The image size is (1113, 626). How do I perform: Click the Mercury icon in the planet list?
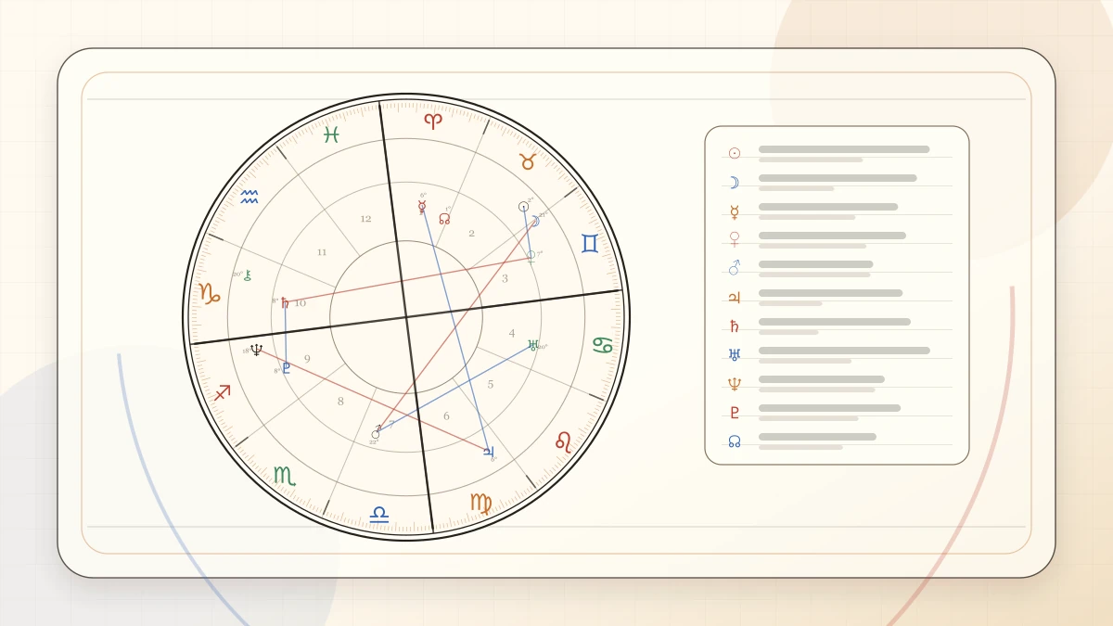(735, 211)
